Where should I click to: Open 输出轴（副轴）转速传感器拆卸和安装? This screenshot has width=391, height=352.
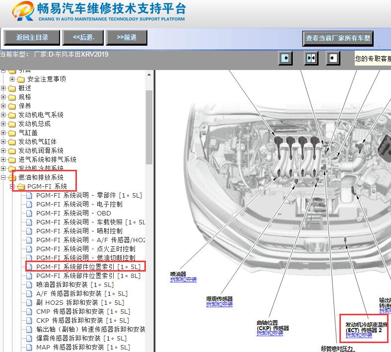point(90,330)
